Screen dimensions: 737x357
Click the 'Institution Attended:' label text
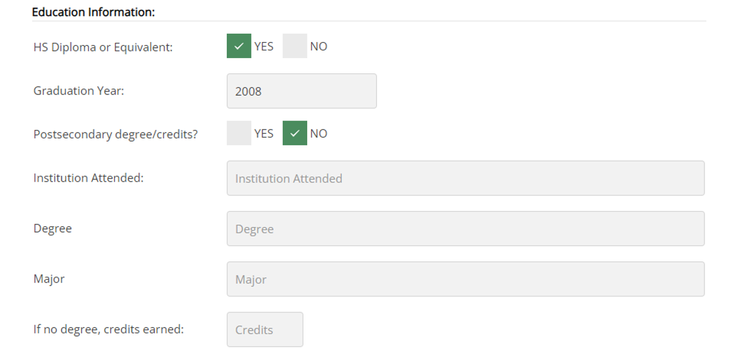coord(88,178)
